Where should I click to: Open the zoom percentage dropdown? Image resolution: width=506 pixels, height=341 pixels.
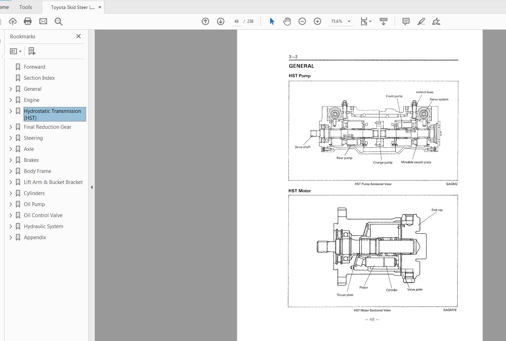tap(349, 21)
